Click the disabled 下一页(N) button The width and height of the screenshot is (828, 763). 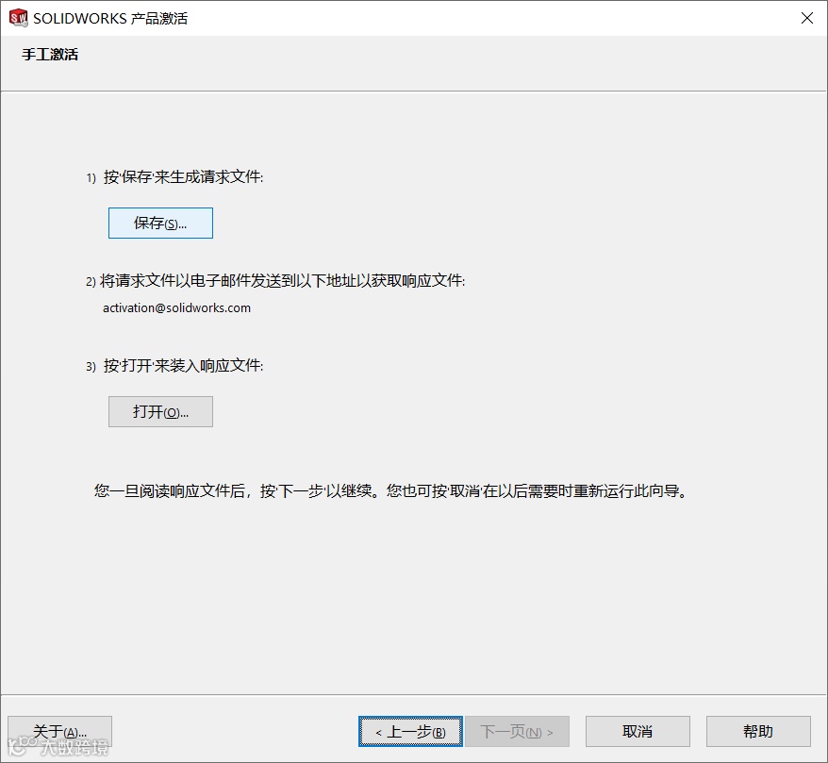pyautogui.click(x=517, y=731)
